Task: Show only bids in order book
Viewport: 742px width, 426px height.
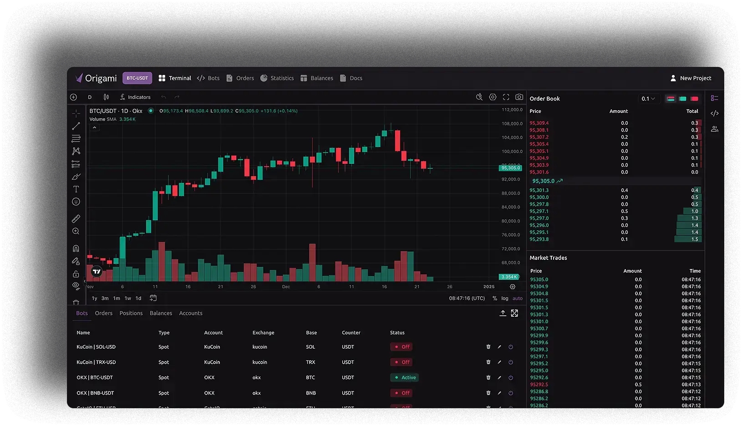Action: click(x=683, y=99)
